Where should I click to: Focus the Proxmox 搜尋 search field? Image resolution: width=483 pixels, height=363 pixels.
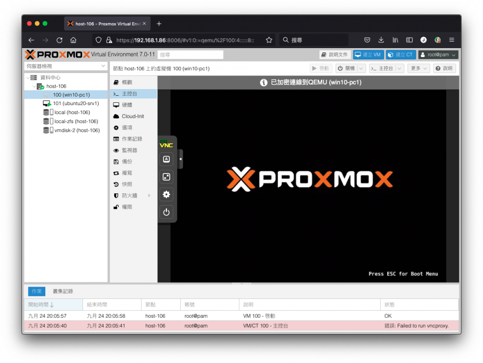pyautogui.click(x=190, y=55)
